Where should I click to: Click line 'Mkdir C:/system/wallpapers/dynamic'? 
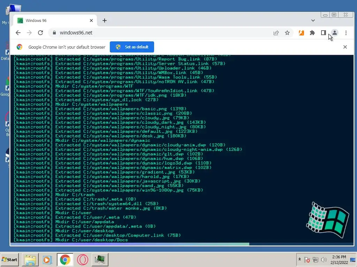point(82,140)
